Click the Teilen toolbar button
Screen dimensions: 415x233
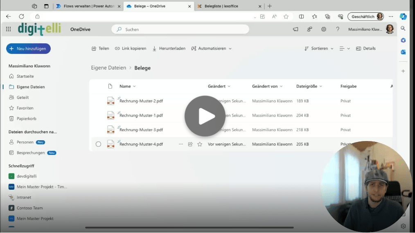pos(100,48)
